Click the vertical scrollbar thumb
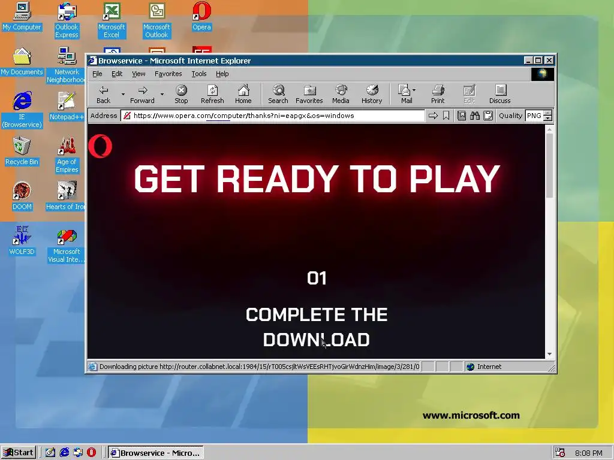 pos(549,165)
